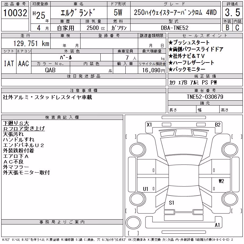Click the color number QAB
The width and height of the screenshot is (244, 244).
pos(50,70)
